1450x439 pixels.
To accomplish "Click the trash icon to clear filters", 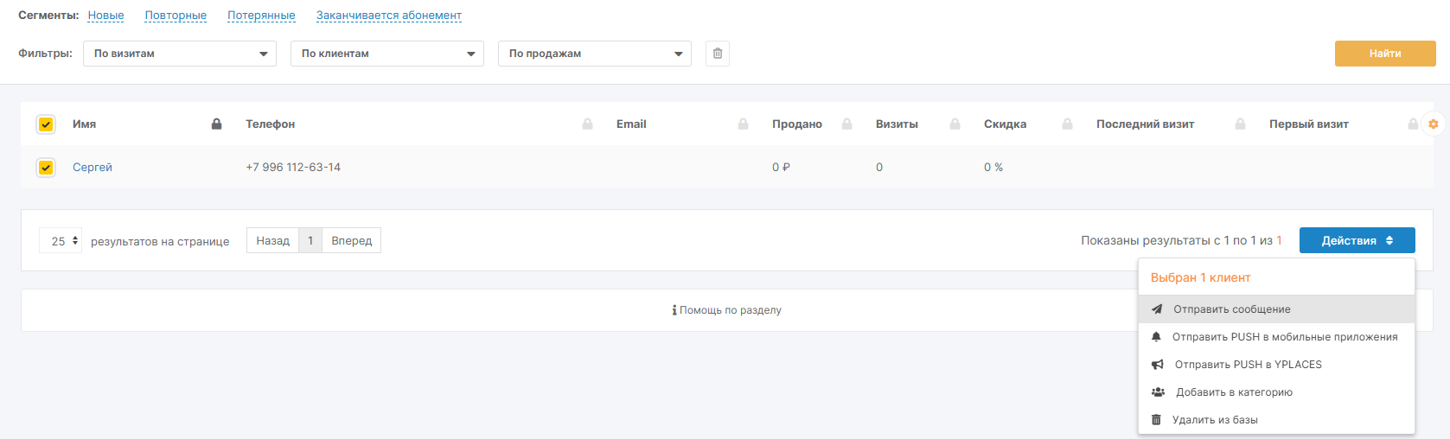I will (718, 54).
